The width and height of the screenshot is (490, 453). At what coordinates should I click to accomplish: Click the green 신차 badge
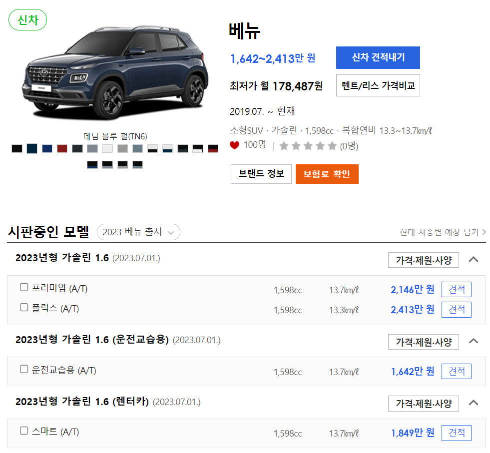(x=27, y=20)
